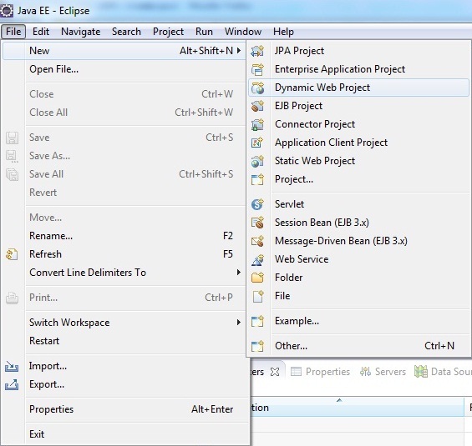
Task: Expand the Switch Workspace submenu
Action: coord(239,323)
